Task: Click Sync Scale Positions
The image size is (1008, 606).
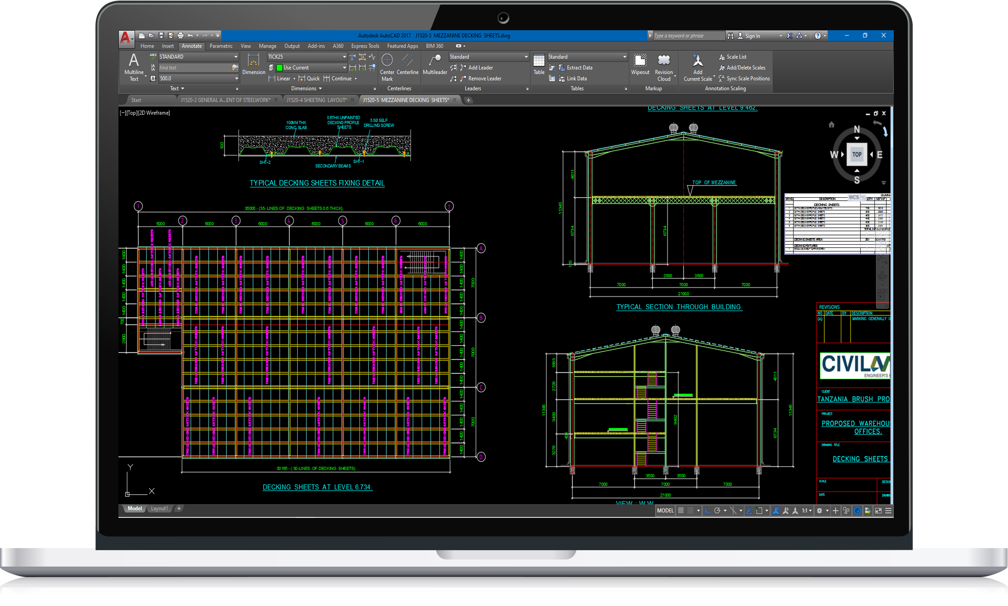Action: [x=744, y=78]
